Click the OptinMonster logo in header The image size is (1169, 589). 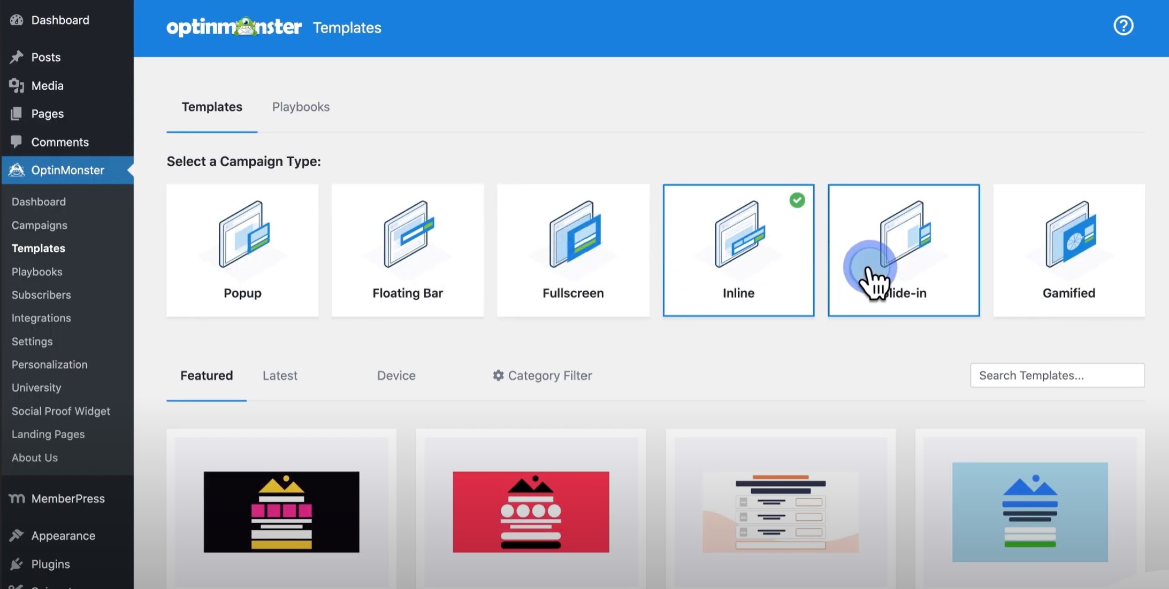click(x=234, y=27)
